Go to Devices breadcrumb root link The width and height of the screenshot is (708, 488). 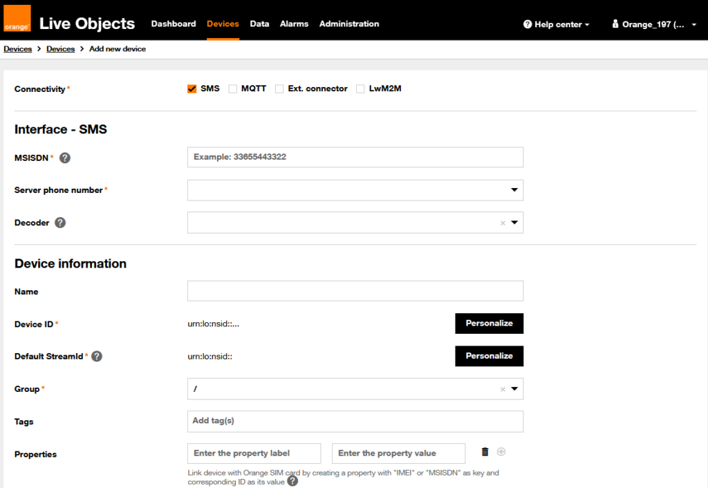18,49
